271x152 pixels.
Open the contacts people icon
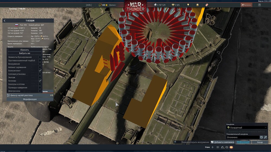(222, 147)
